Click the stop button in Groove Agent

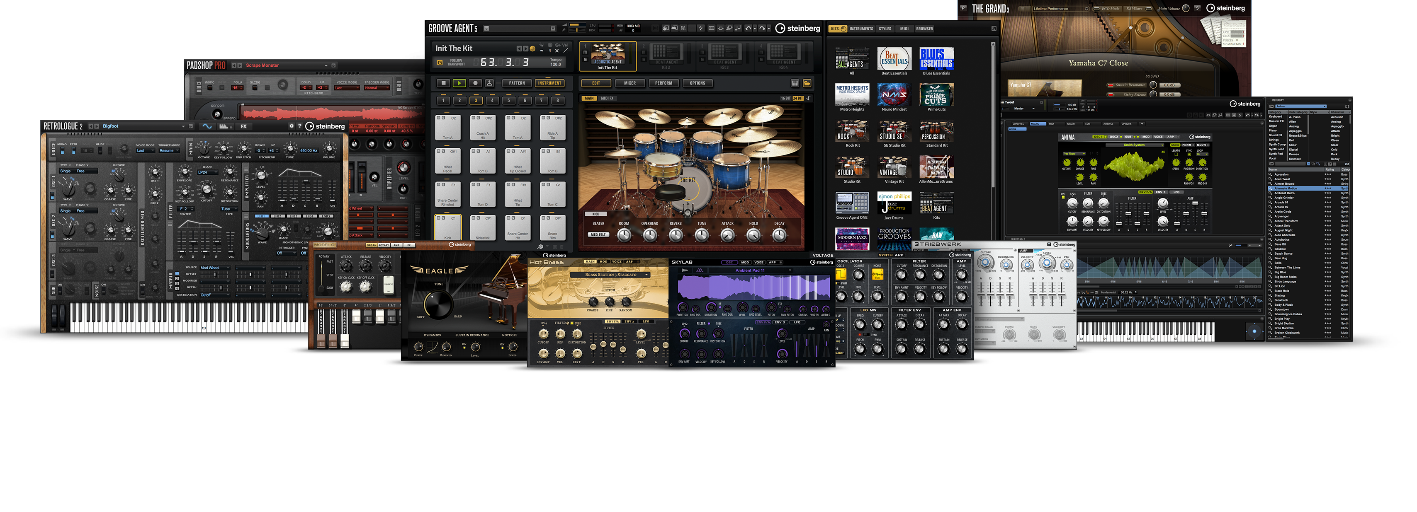[x=443, y=83]
